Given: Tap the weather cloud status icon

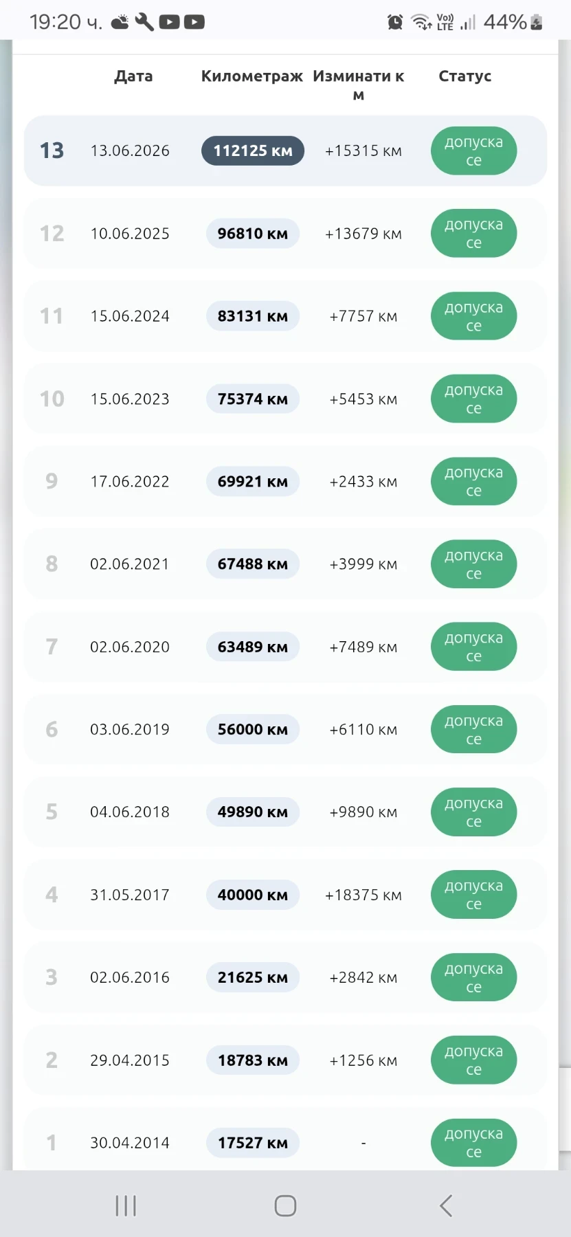Looking at the screenshot, I should point(120,22).
